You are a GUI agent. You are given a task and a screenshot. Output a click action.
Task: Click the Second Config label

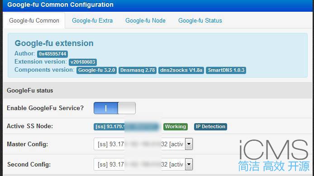click(x=29, y=164)
